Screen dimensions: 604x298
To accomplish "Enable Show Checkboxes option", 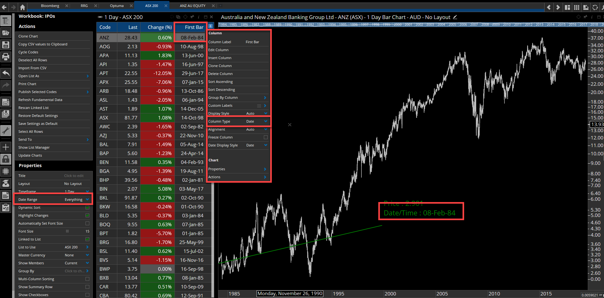I will pos(87,295).
